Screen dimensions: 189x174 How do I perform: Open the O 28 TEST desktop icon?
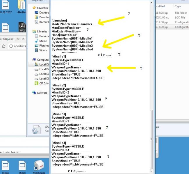(x=6, y=7)
